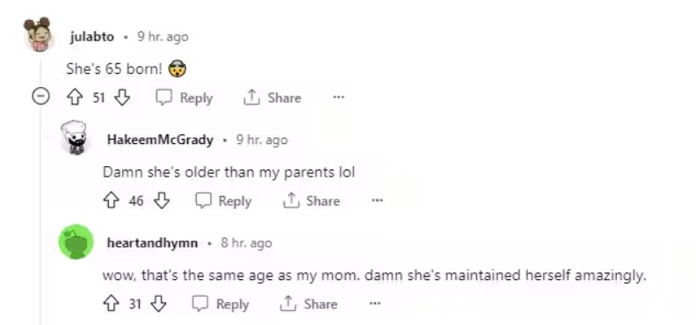Image resolution: width=696 pixels, height=325 pixels.
Task: Open HakeemMcGrady's chef-hat avatar
Action: [x=74, y=137]
